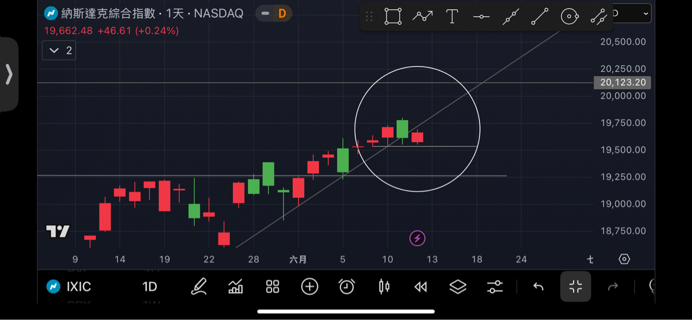Change the candlestick chart type
Screen dimensions: 692x320
[x=384, y=286]
